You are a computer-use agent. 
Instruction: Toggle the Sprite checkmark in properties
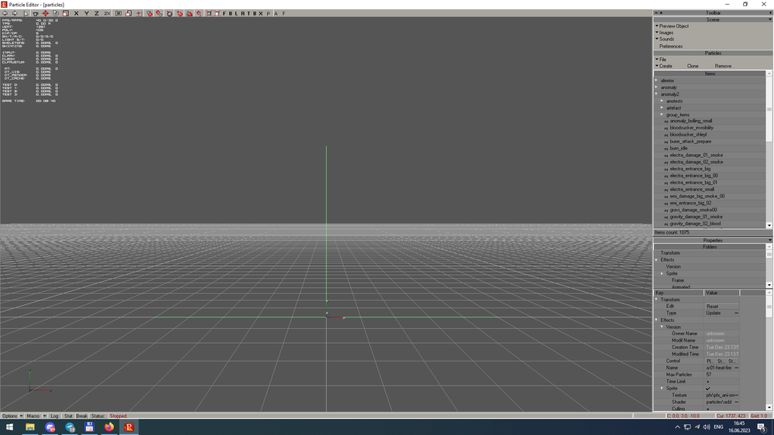point(707,389)
